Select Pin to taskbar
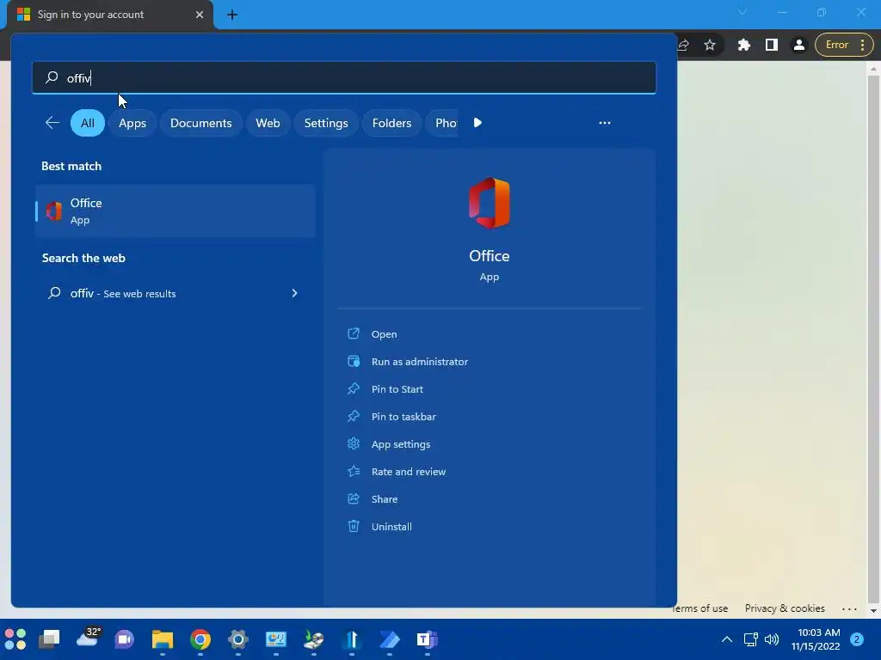The height and width of the screenshot is (660, 881). (x=404, y=417)
